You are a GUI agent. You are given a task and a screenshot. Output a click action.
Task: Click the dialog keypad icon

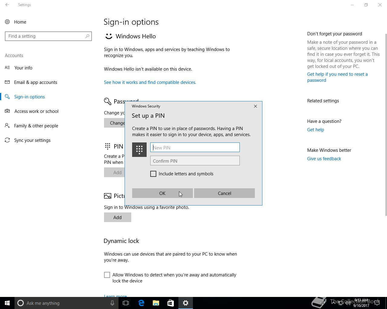coord(139,150)
